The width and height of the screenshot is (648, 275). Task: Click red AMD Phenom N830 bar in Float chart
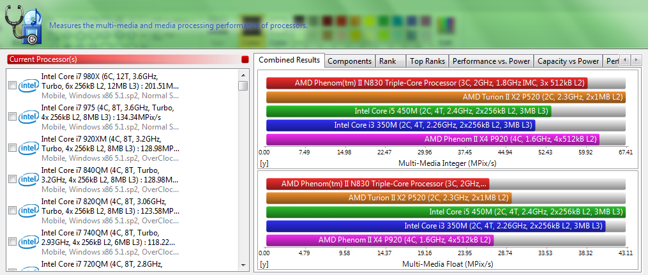(378, 184)
